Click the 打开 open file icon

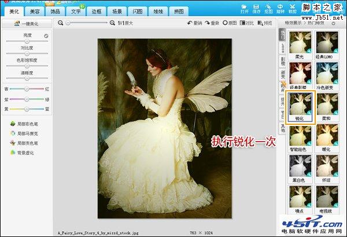[244, 9]
